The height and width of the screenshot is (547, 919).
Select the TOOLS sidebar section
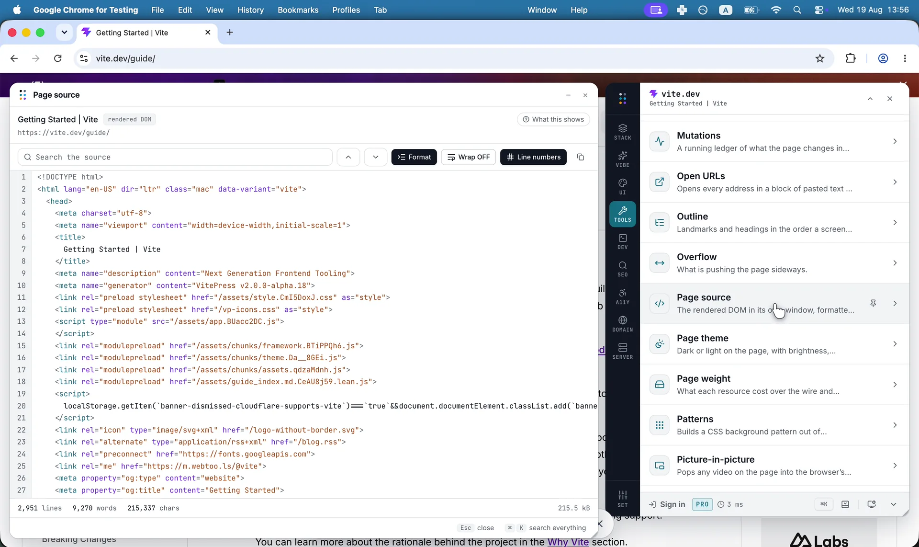[x=622, y=214]
